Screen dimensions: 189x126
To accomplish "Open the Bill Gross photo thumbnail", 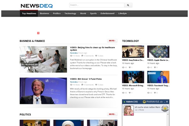I will point(43,91).
